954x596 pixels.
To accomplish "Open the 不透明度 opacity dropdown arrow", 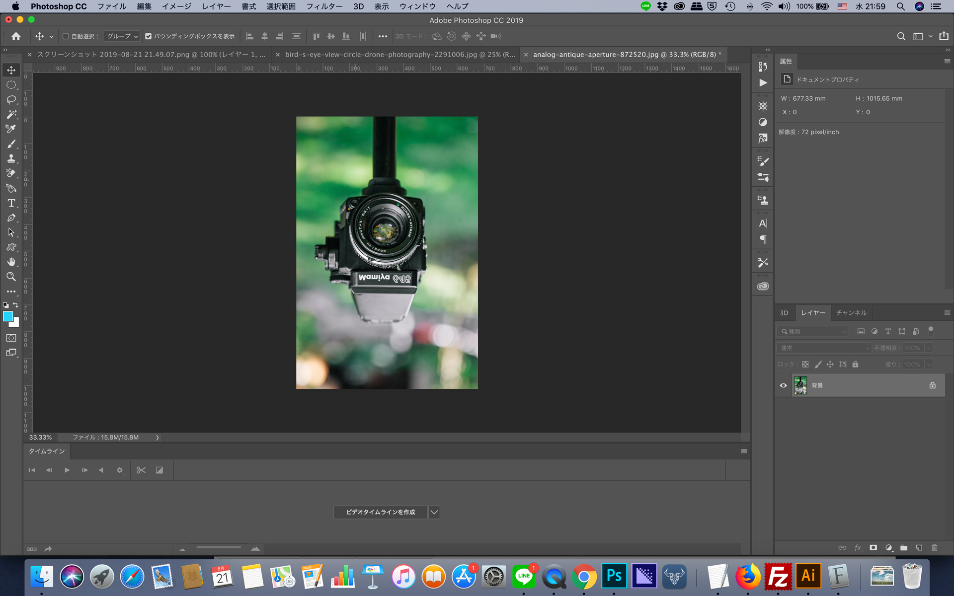I will pos(928,348).
